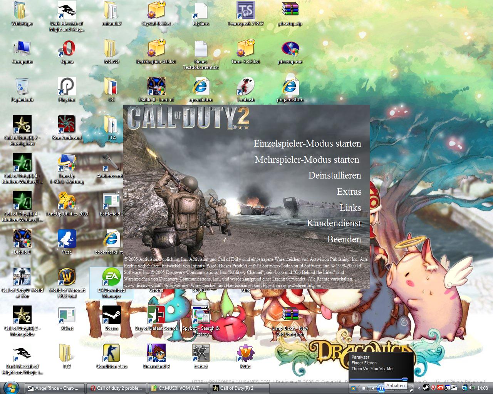This screenshot has width=493, height=394.
Task: Open the Steam system tray icon
Action: pos(426,388)
